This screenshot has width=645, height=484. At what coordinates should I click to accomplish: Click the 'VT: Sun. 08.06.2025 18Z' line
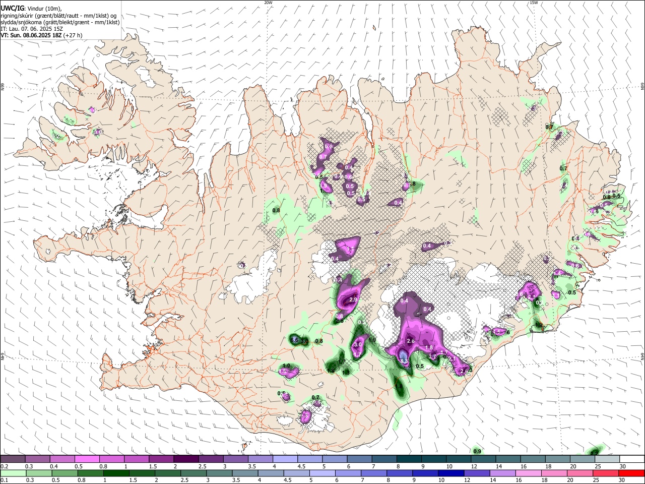[x=31, y=35]
